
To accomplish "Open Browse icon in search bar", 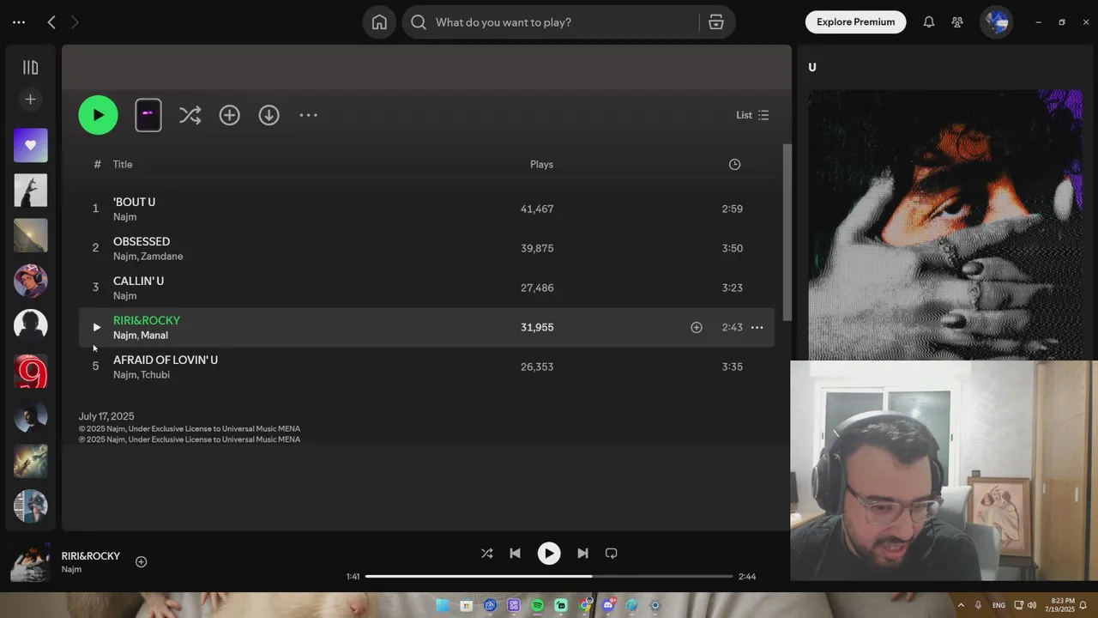I will coord(716,22).
